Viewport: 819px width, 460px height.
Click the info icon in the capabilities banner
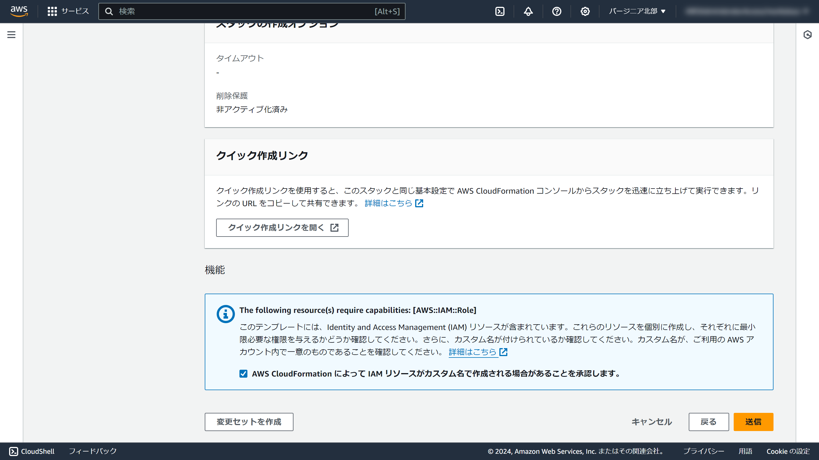coord(225,314)
